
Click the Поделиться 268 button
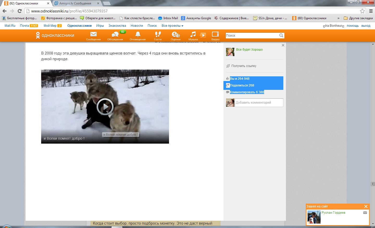(242, 85)
